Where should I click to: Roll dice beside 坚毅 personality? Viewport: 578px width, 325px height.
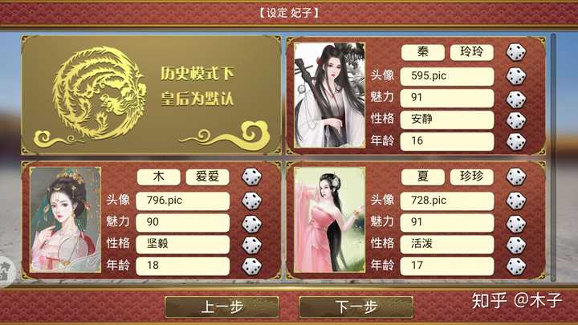click(x=252, y=245)
